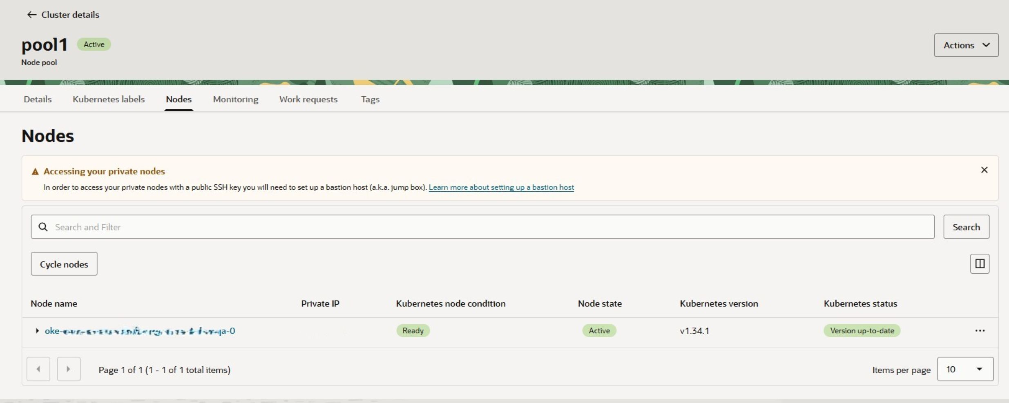
Task: Click the magnifier icon in search bar
Action: (43, 227)
